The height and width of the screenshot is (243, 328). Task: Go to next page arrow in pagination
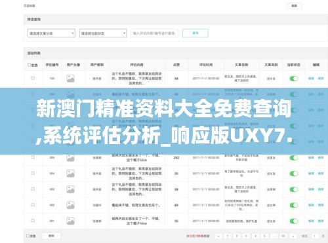coord(293,236)
